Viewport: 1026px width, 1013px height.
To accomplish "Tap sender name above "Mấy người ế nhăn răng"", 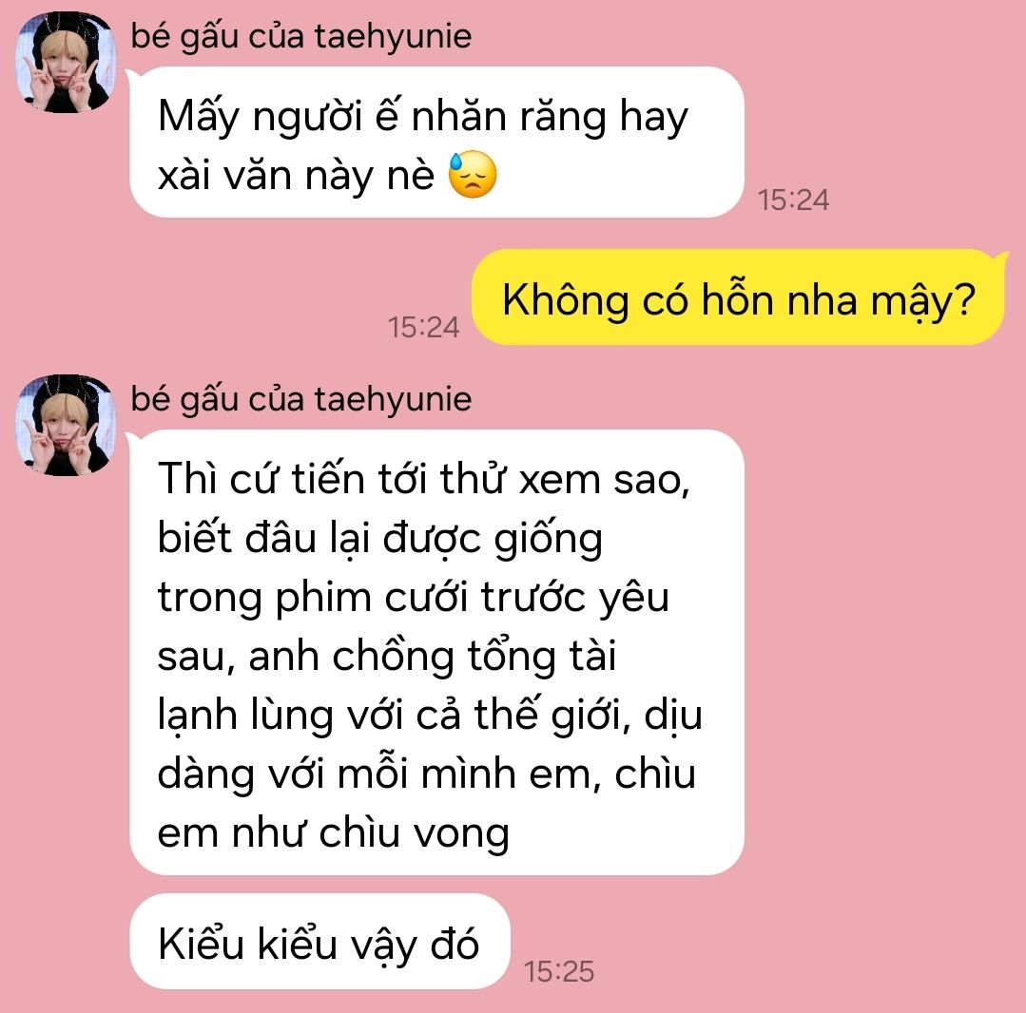I will [x=301, y=36].
